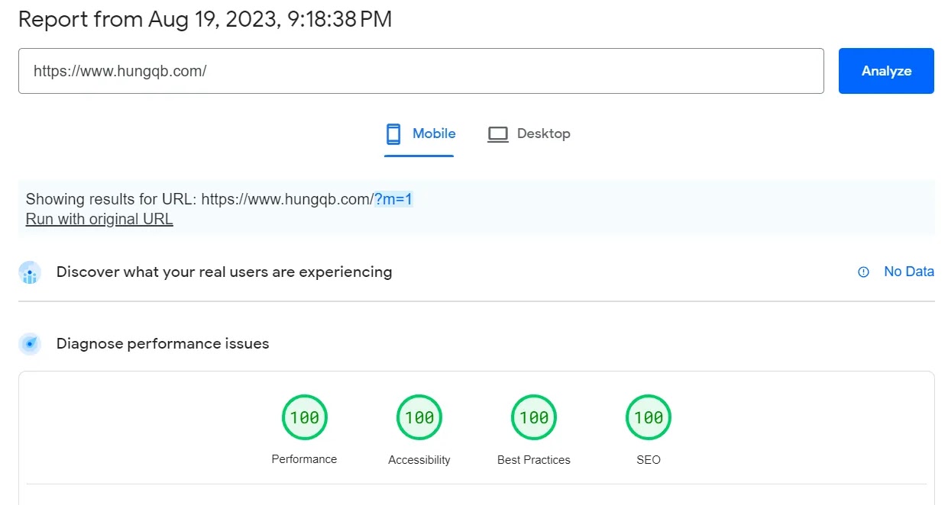Click the Accessibility label

[x=419, y=460]
